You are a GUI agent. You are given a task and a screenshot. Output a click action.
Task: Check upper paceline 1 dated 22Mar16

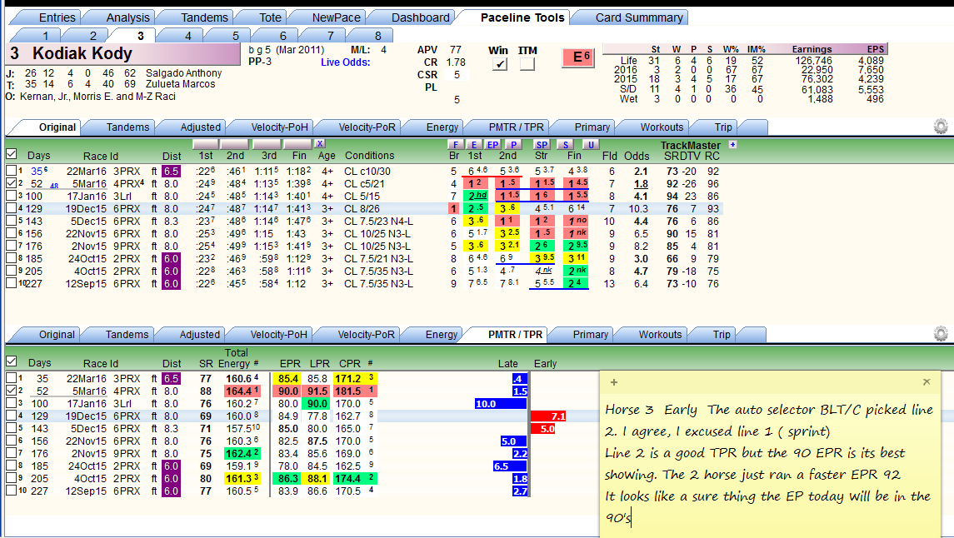point(11,170)
